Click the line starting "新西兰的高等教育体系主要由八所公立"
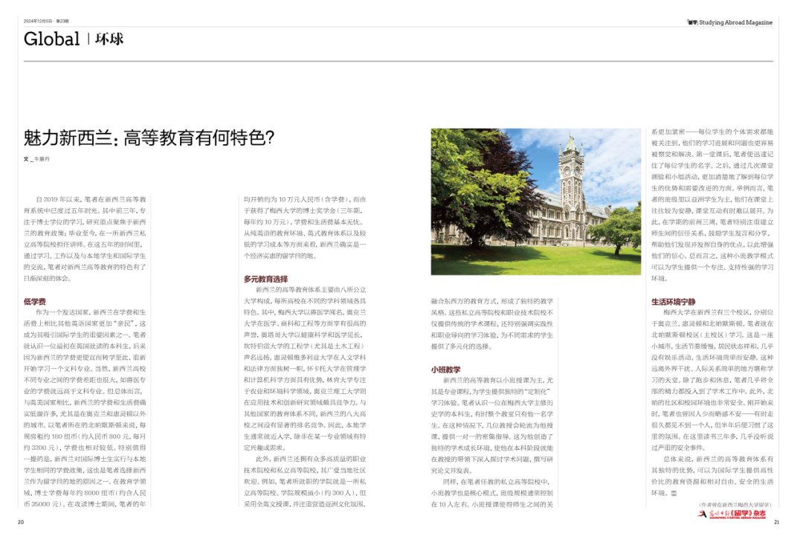Viewport: 803px width, 542px height. 311,289
